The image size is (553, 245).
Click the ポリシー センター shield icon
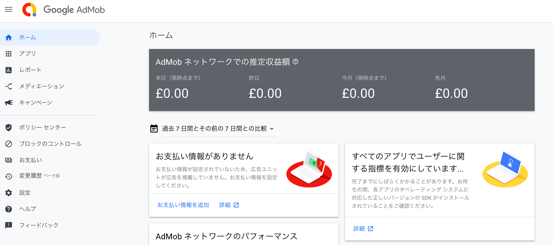(x=9, y=128)
